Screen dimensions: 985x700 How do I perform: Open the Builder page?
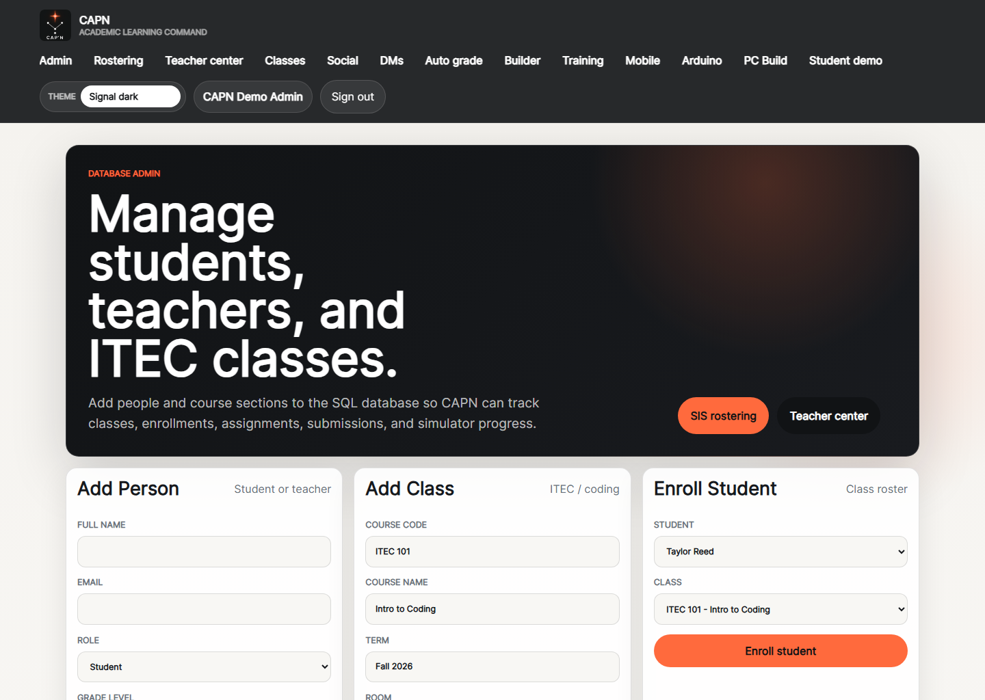[x=522, y=61]
